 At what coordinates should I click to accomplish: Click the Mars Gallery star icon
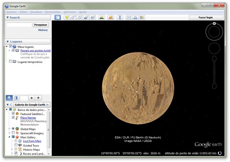[x=17, y=137]
